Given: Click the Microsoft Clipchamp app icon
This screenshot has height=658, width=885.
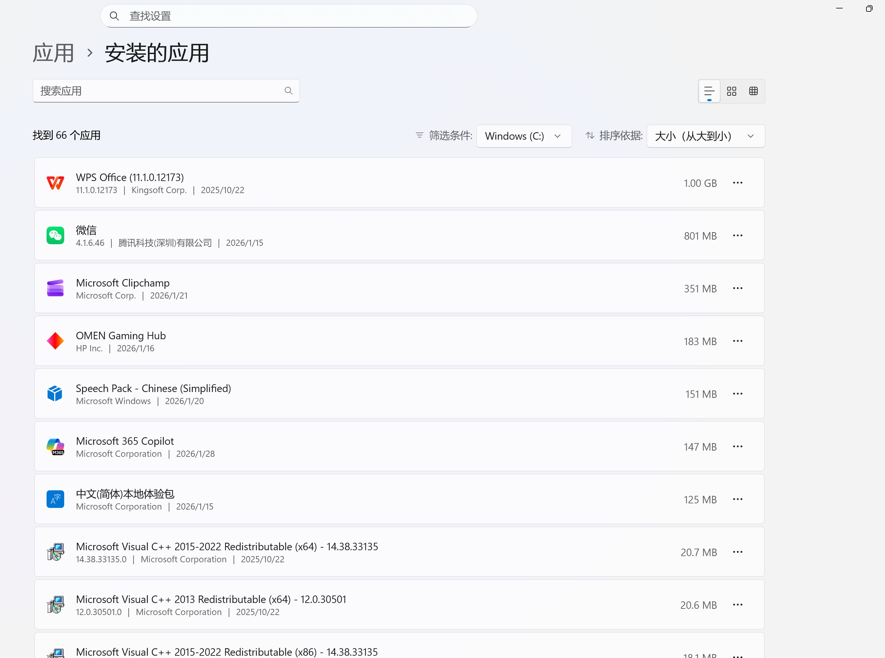Looking at the screenshot, I should click(x=55, y=288).
